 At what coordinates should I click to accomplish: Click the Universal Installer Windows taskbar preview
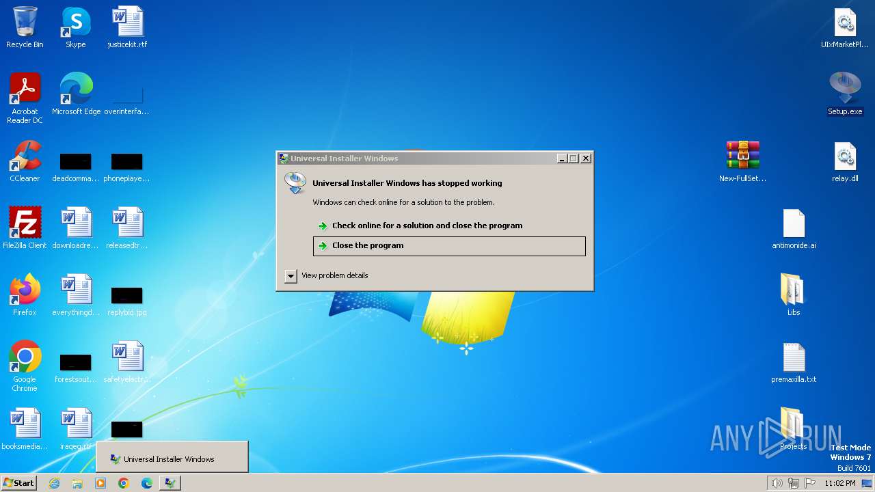172,457
